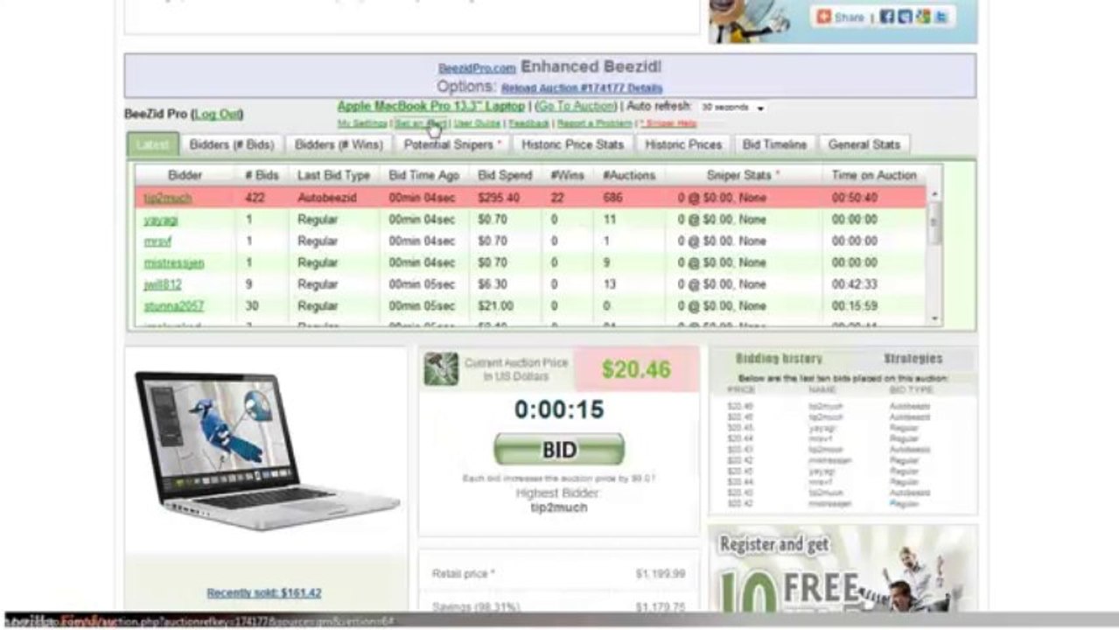Click the Recently sold: $161.42 link
Image resolution: width=1119 pixels, height=630 pixels.
[x=263, y=592]
